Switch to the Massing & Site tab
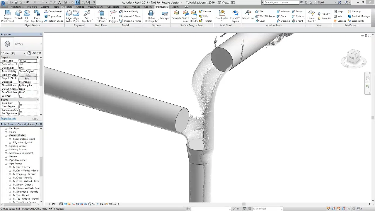375x211 pixels. [96, 7]
